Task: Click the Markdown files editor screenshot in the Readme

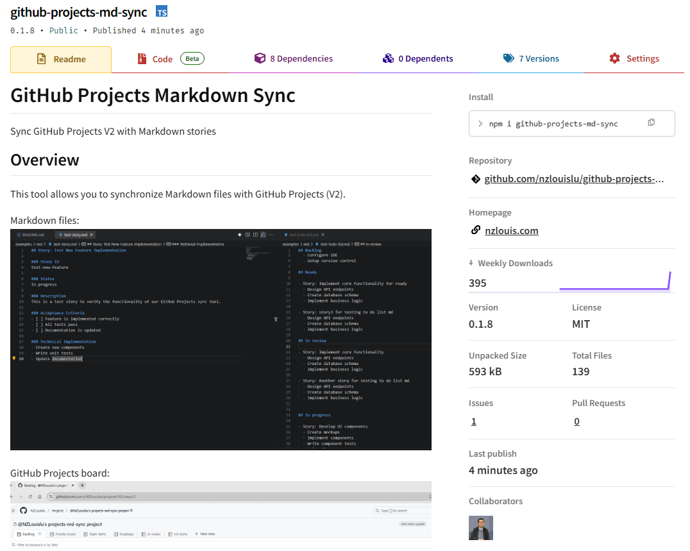Action: click(221, 339)
